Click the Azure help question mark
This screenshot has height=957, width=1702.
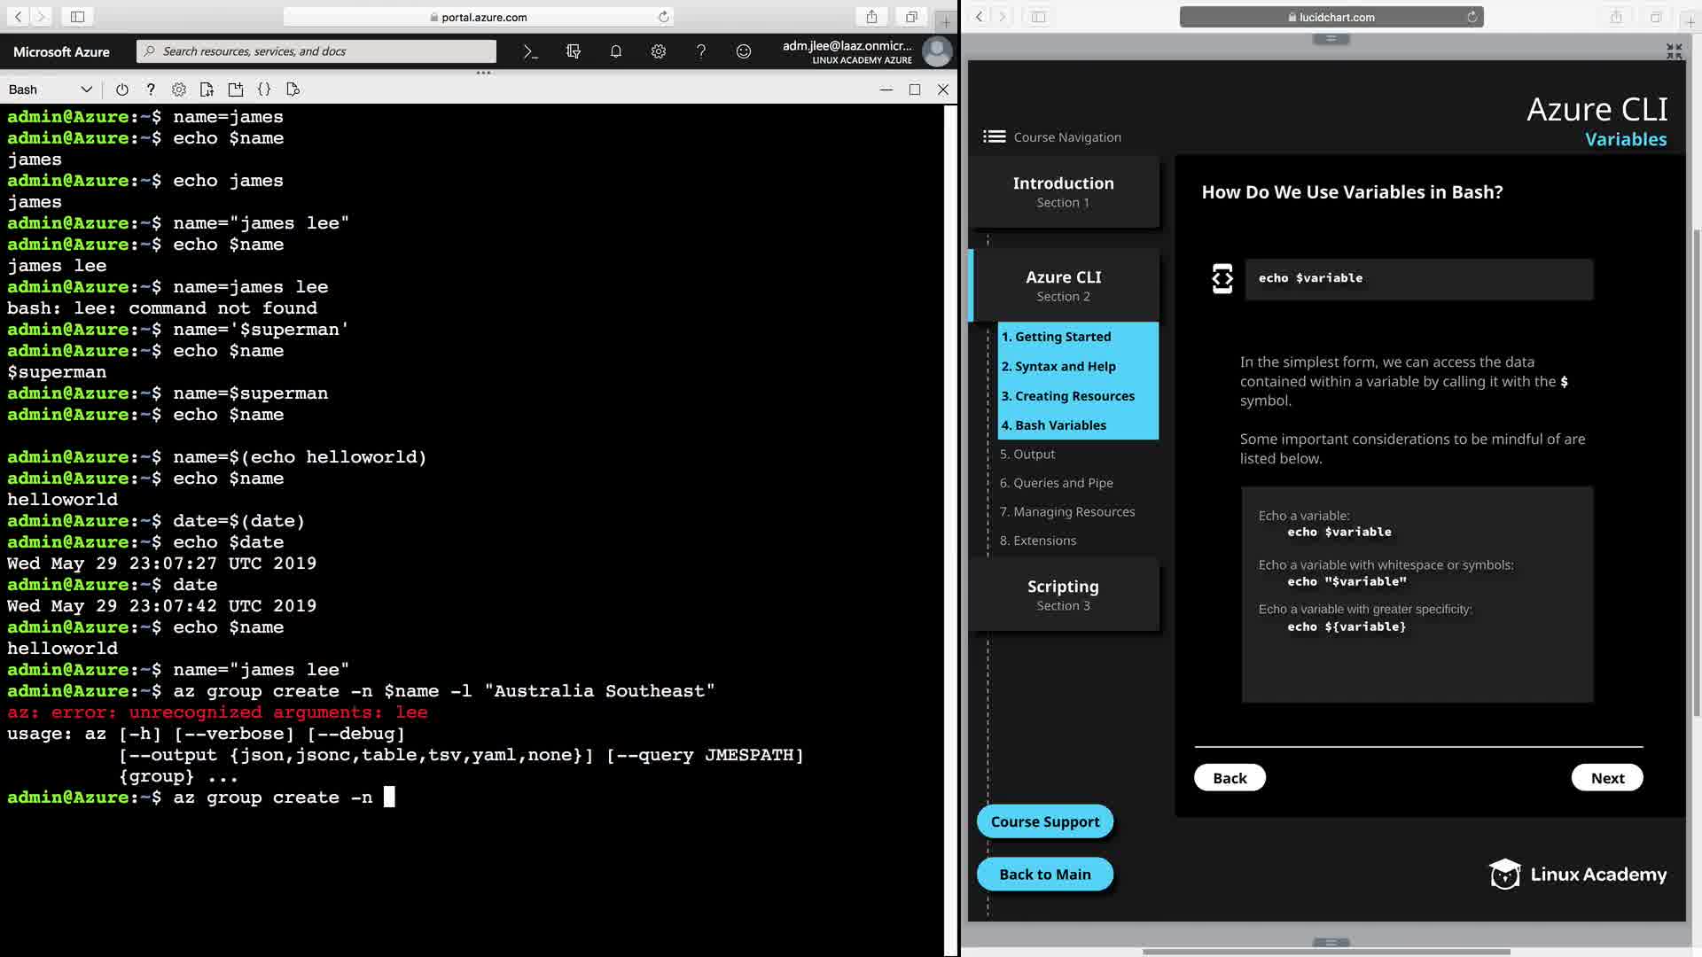[700, 51]
